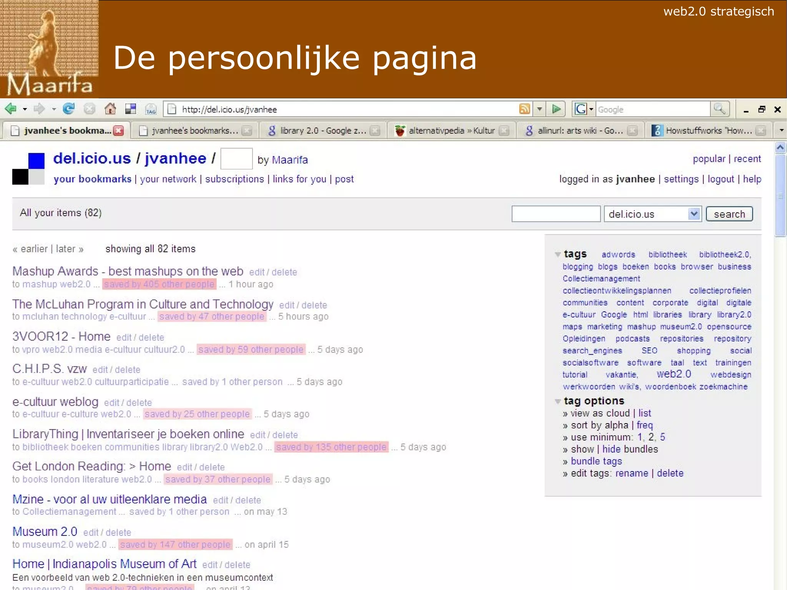Image resolution: width=787 pixels, height=590 pixels.
Task: Click the TAG toolbar icon
Action: click(x=151, y=110)
